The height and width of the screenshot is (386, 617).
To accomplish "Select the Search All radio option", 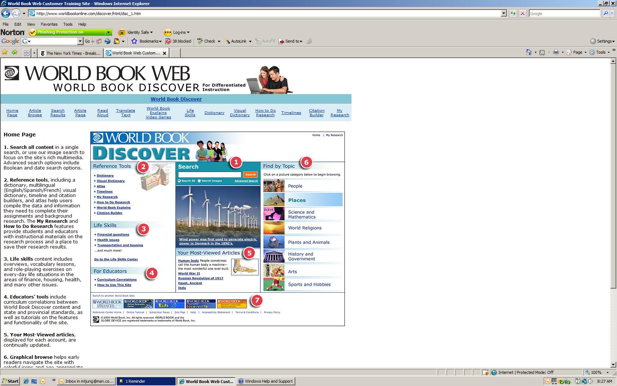I will pyautogui.click(x=180, y=181).
